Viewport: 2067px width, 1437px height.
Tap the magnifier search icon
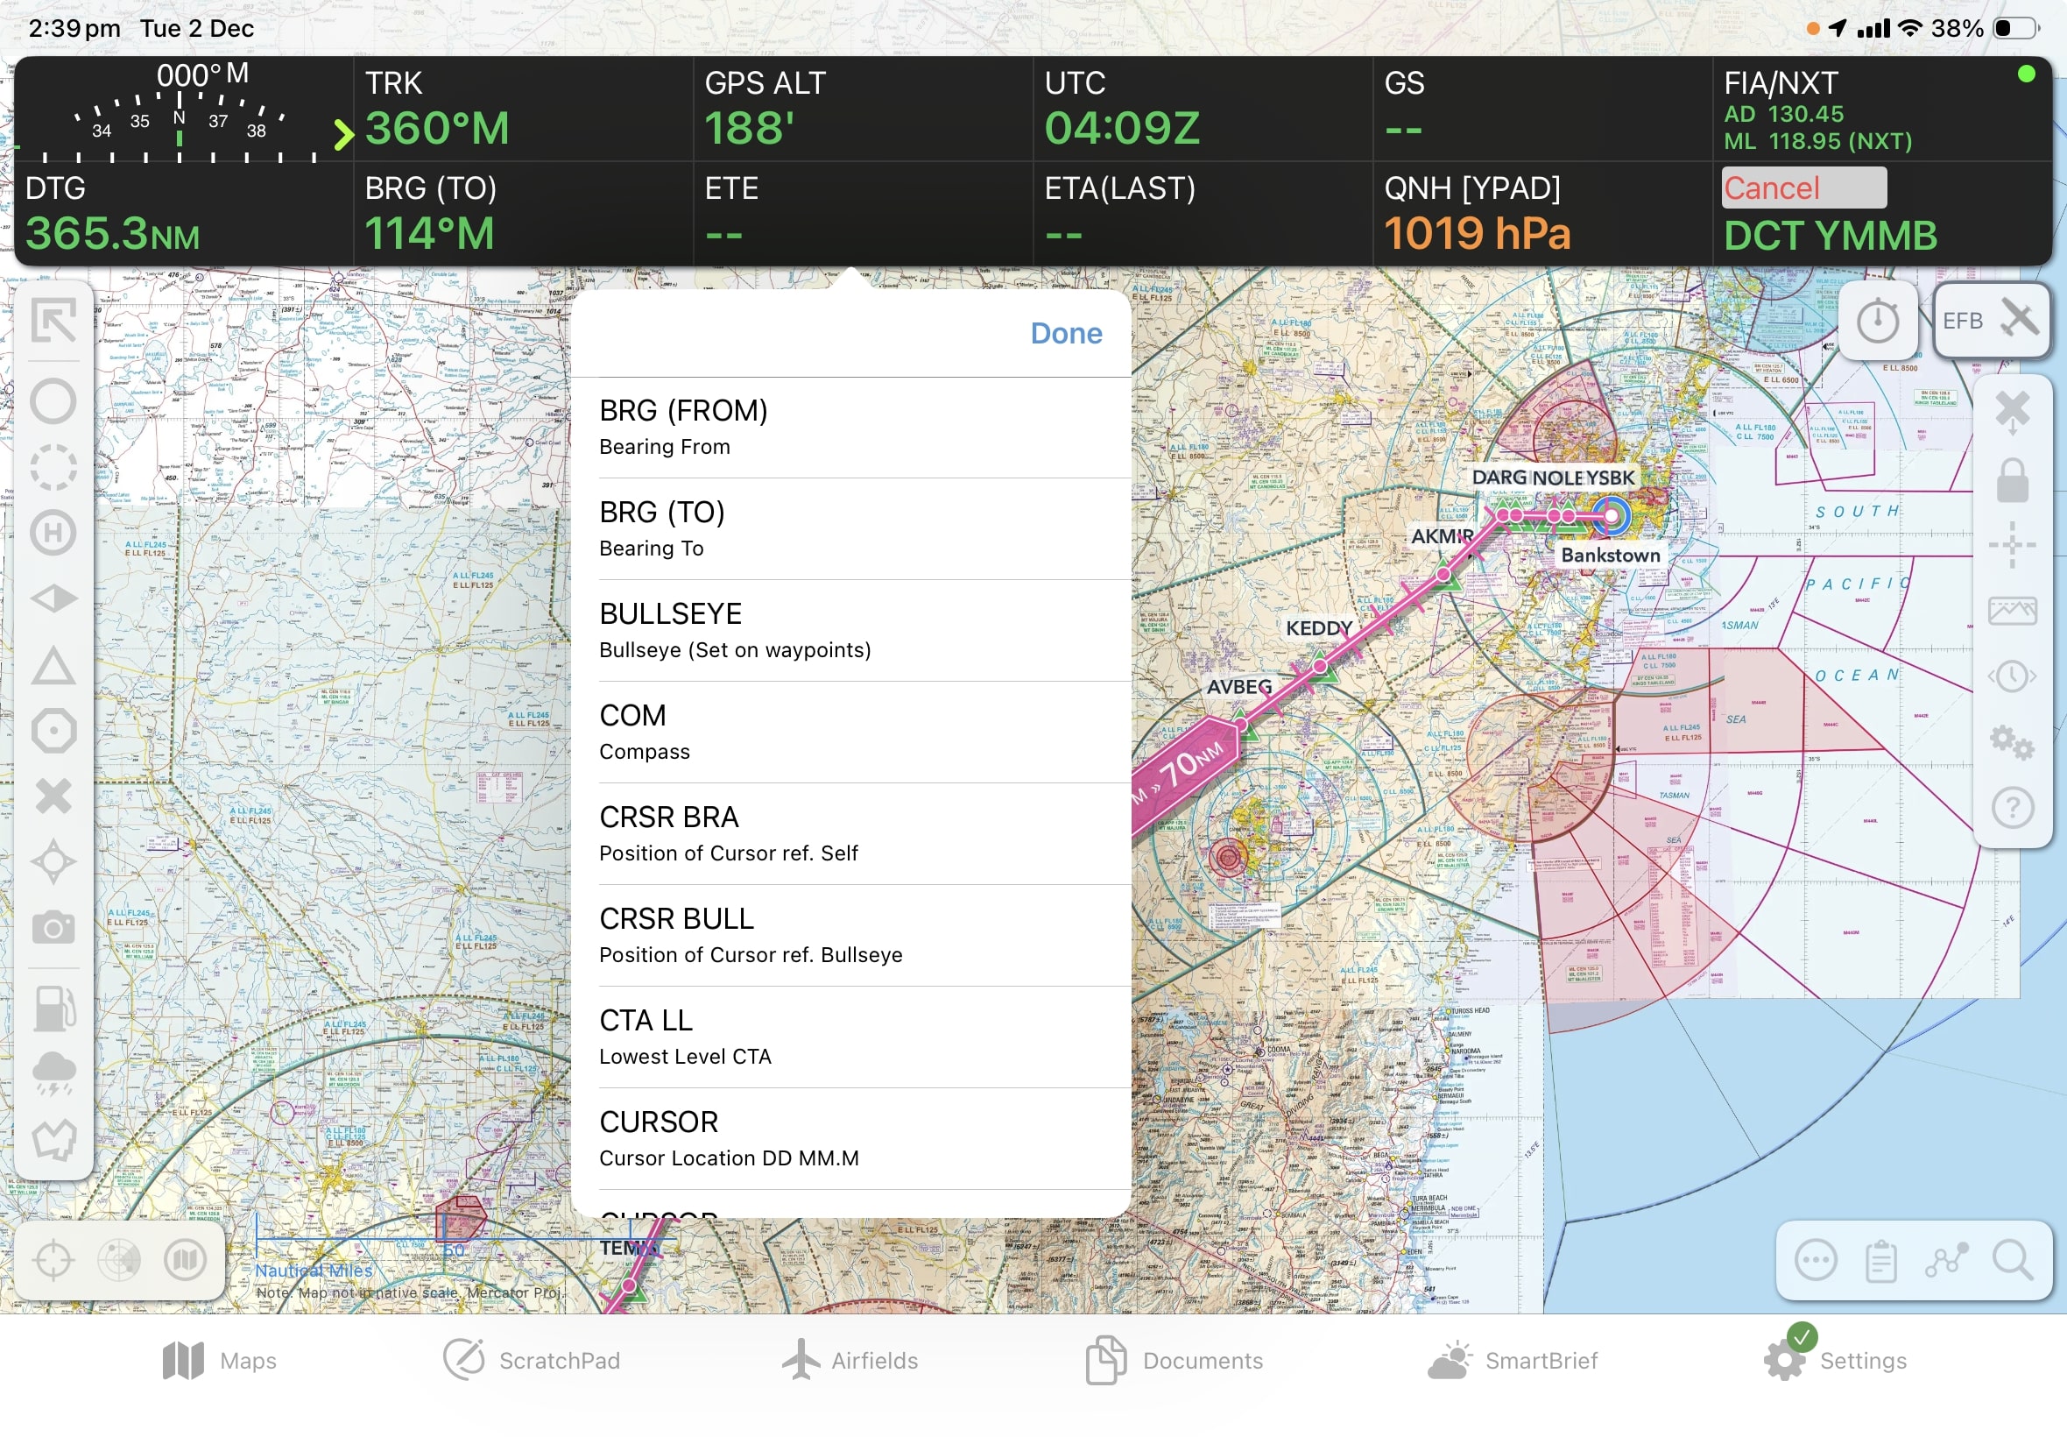2013,1261
